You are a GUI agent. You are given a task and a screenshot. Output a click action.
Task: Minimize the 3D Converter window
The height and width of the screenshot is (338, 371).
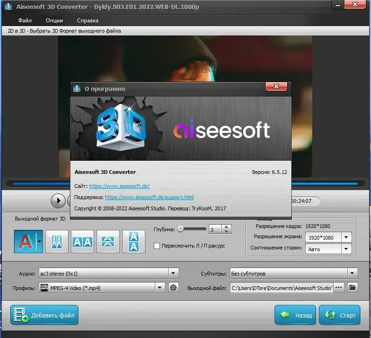pos(338,5)
